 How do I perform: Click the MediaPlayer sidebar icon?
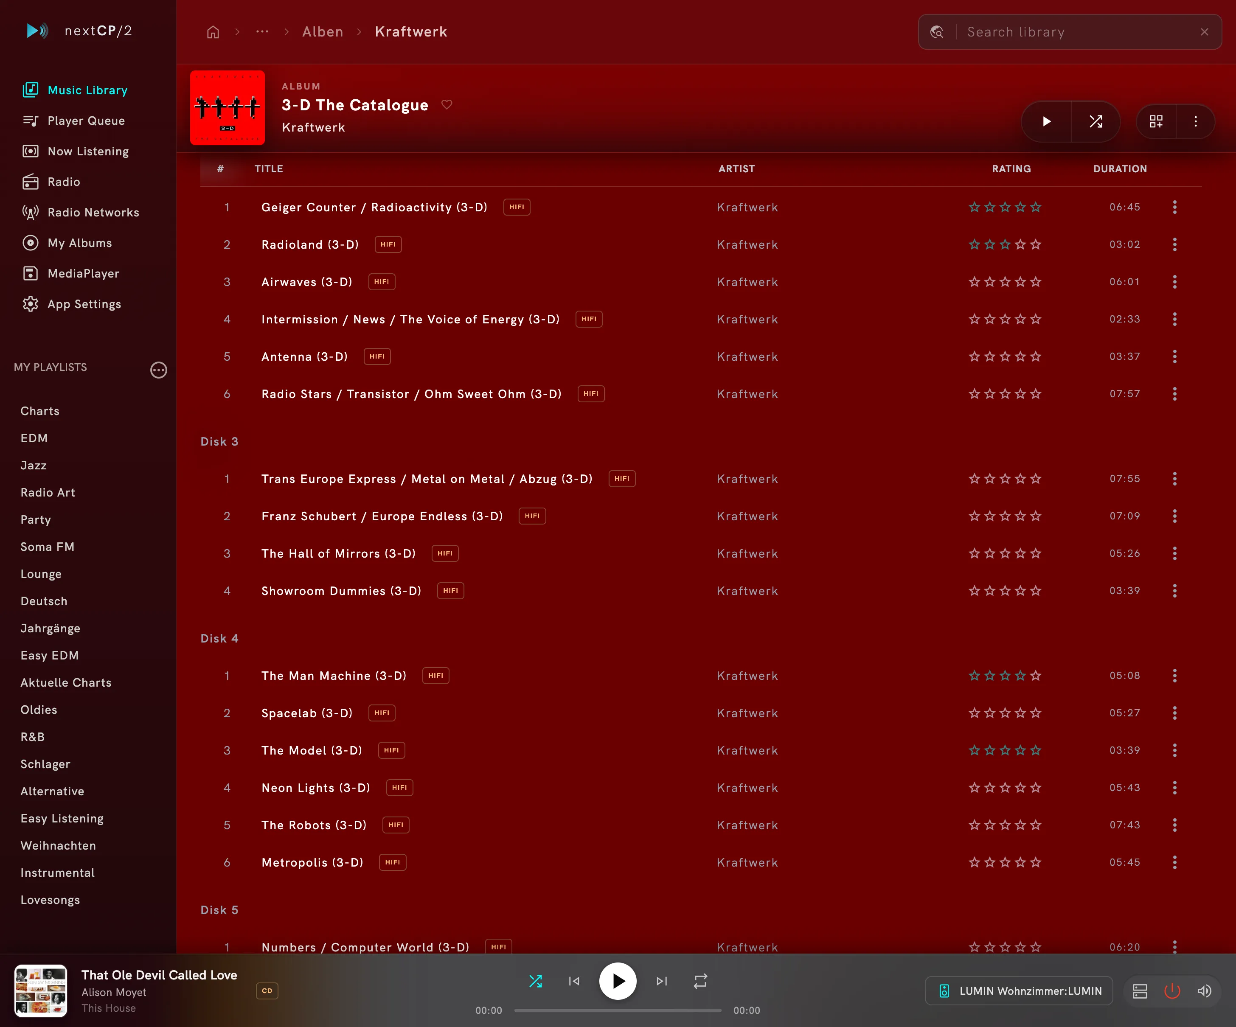(x=30, y=274)
